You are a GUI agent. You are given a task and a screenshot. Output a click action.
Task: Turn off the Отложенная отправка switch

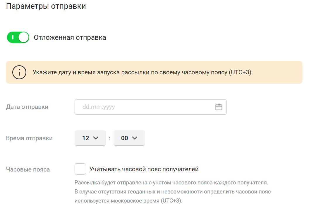[18, 37]
